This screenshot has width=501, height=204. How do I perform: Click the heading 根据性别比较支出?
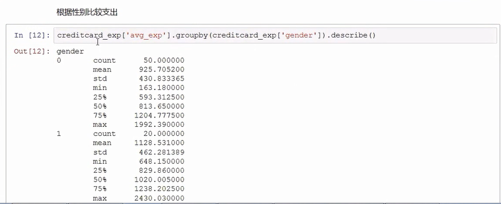[x=87, y=12]
